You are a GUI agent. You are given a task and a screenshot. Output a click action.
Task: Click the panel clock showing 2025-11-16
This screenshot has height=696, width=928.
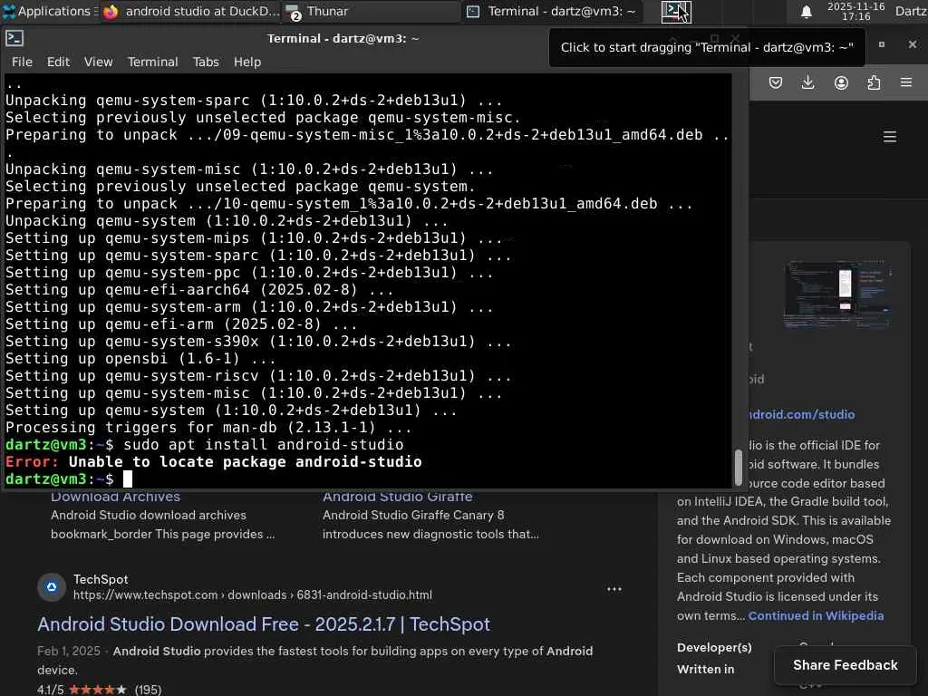(x=855, y=11)
